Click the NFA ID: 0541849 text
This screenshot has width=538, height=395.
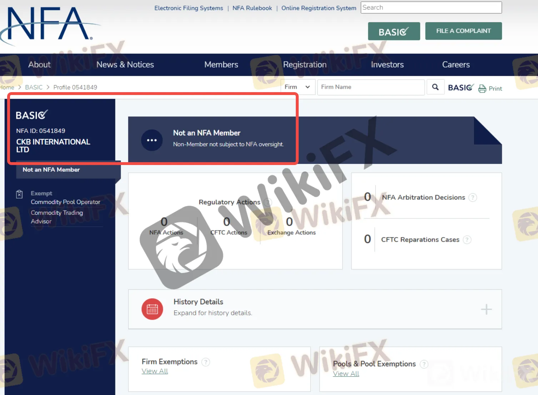[41, 131]
